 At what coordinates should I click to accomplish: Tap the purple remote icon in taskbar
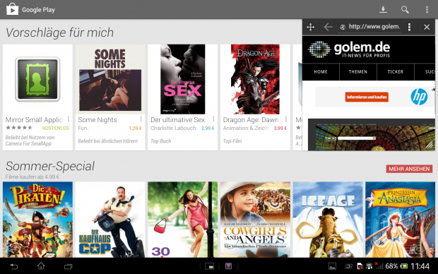click(228, 266)
